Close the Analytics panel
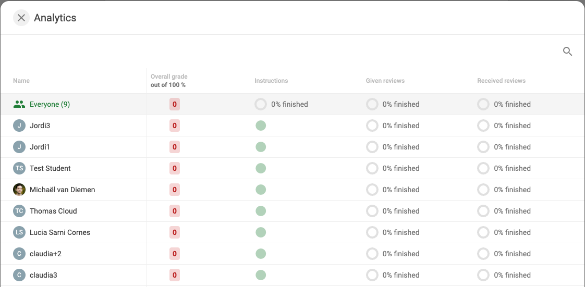The image size is (585, 287). (x=21, y=18)
